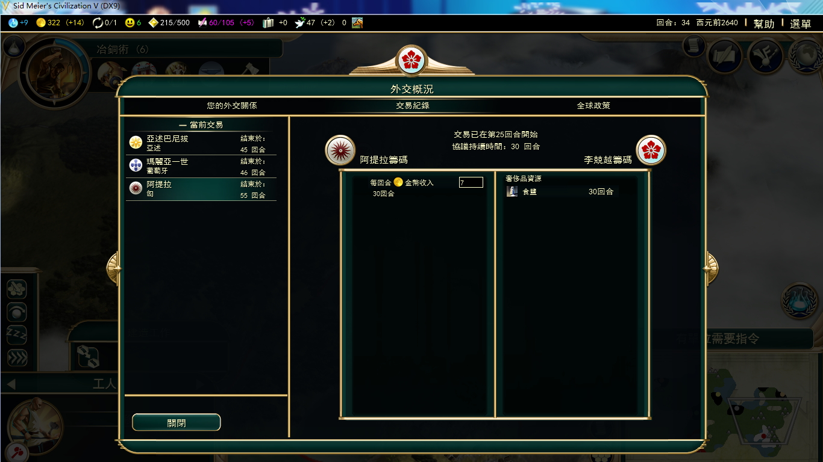
Task: Click the gold coin treasury icon
Action: pos(41,23)
